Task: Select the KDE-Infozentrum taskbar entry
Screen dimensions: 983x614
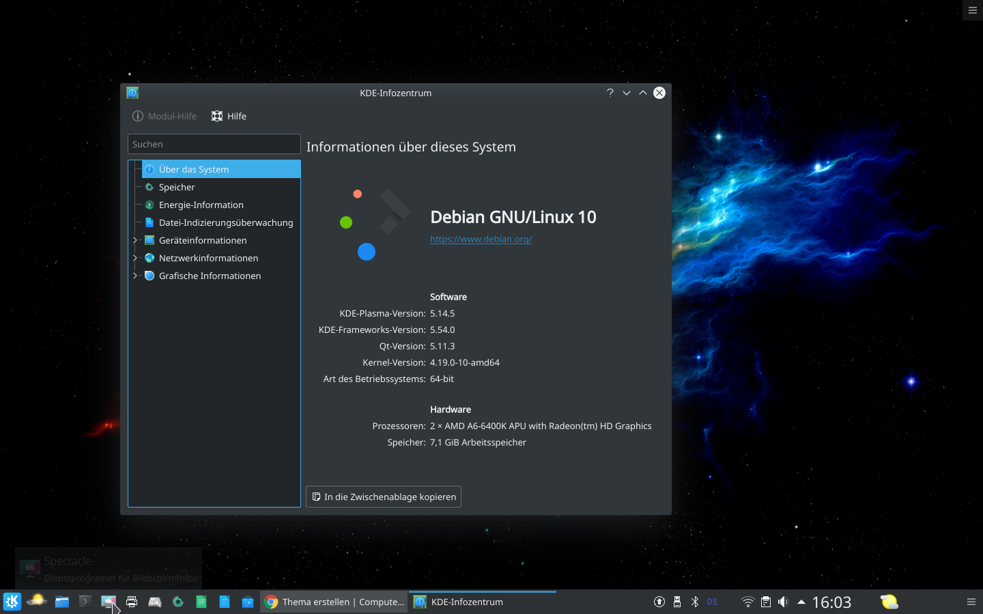Action: pos(483,602)
